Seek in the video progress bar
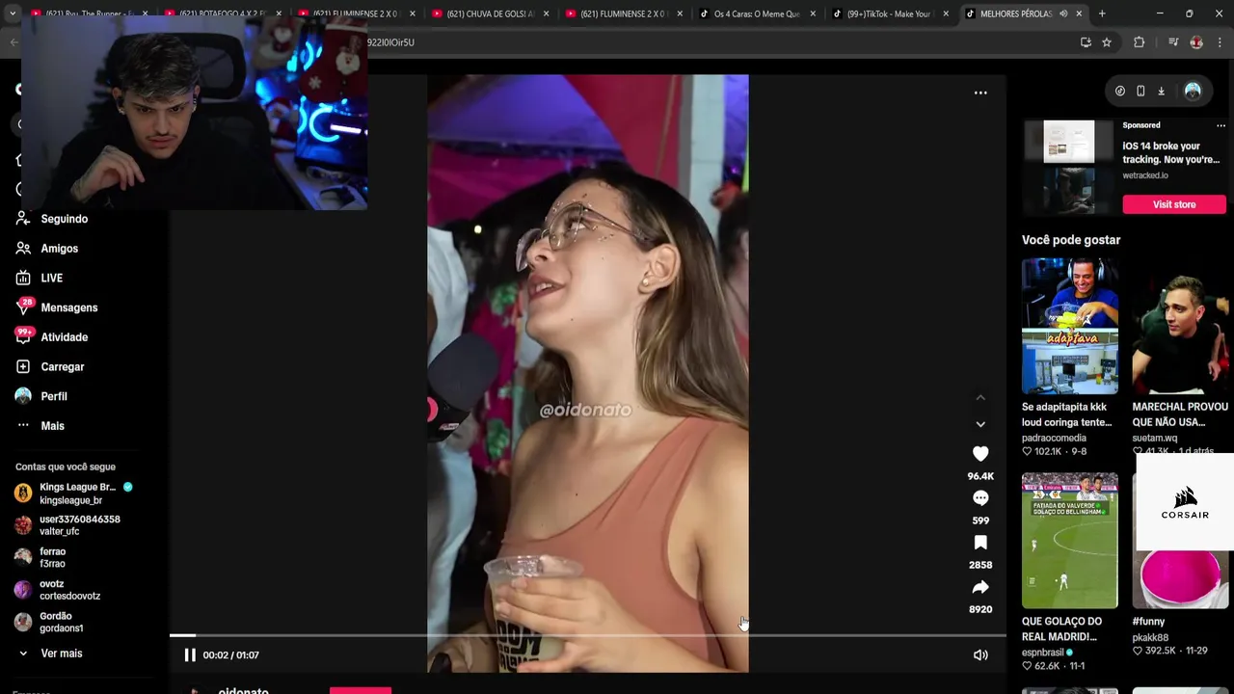Screen dimensions: 1234x694 tap(588, 635)
